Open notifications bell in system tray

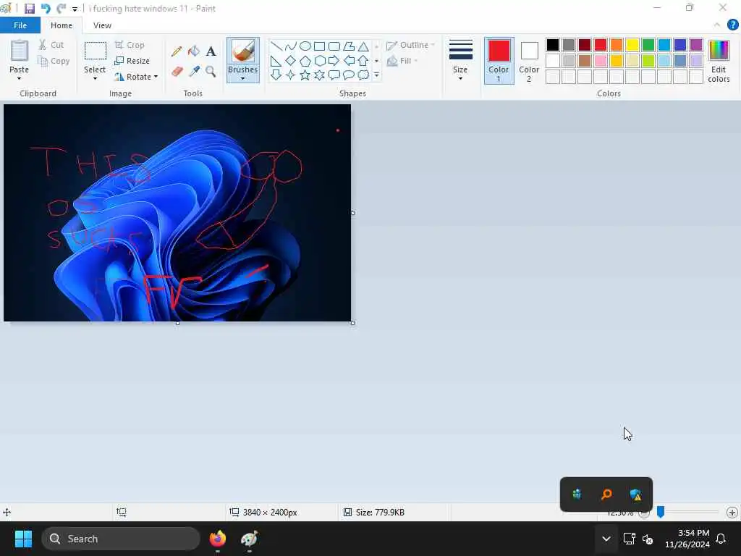721,539
